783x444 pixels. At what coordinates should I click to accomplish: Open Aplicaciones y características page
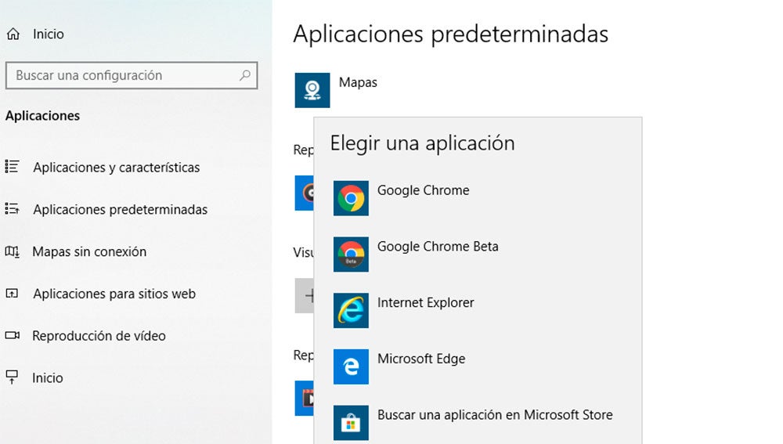[117, 168]
